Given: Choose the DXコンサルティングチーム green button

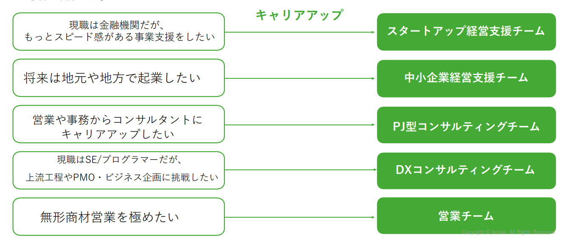Looking at the screenshot, I should tap(466, 170).
